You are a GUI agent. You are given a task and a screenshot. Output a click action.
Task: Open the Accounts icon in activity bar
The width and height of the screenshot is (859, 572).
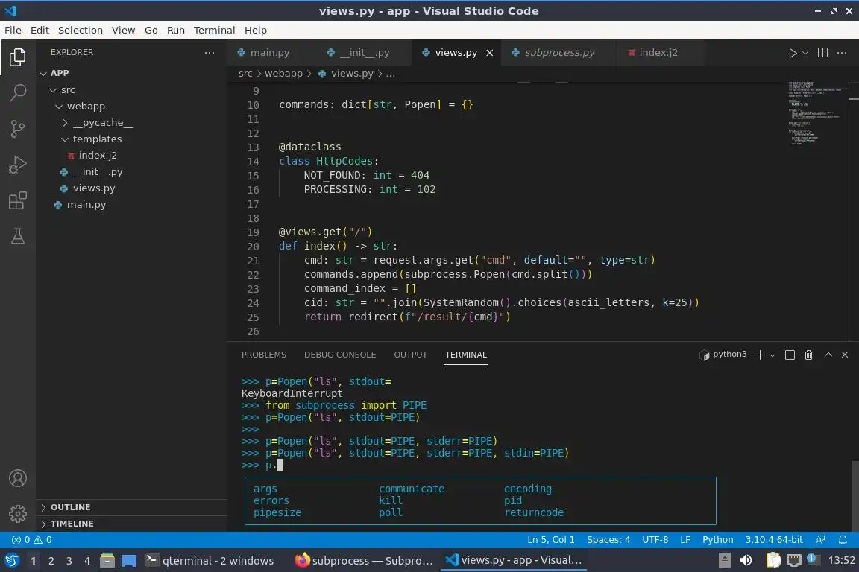pyautogui.click(x=18, y=478)
